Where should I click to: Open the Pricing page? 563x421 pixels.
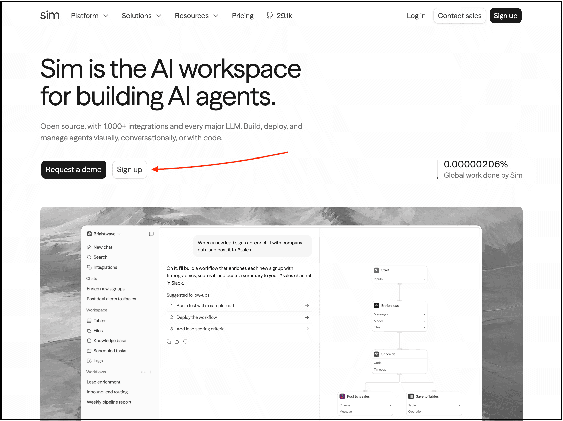[243, 16]
